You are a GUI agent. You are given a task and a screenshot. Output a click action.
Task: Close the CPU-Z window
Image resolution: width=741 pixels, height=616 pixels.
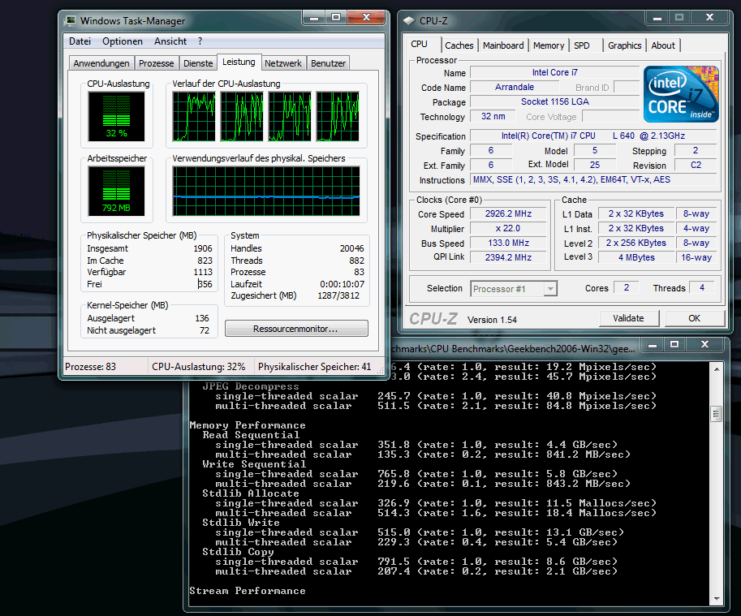click(x=710, y=18)
